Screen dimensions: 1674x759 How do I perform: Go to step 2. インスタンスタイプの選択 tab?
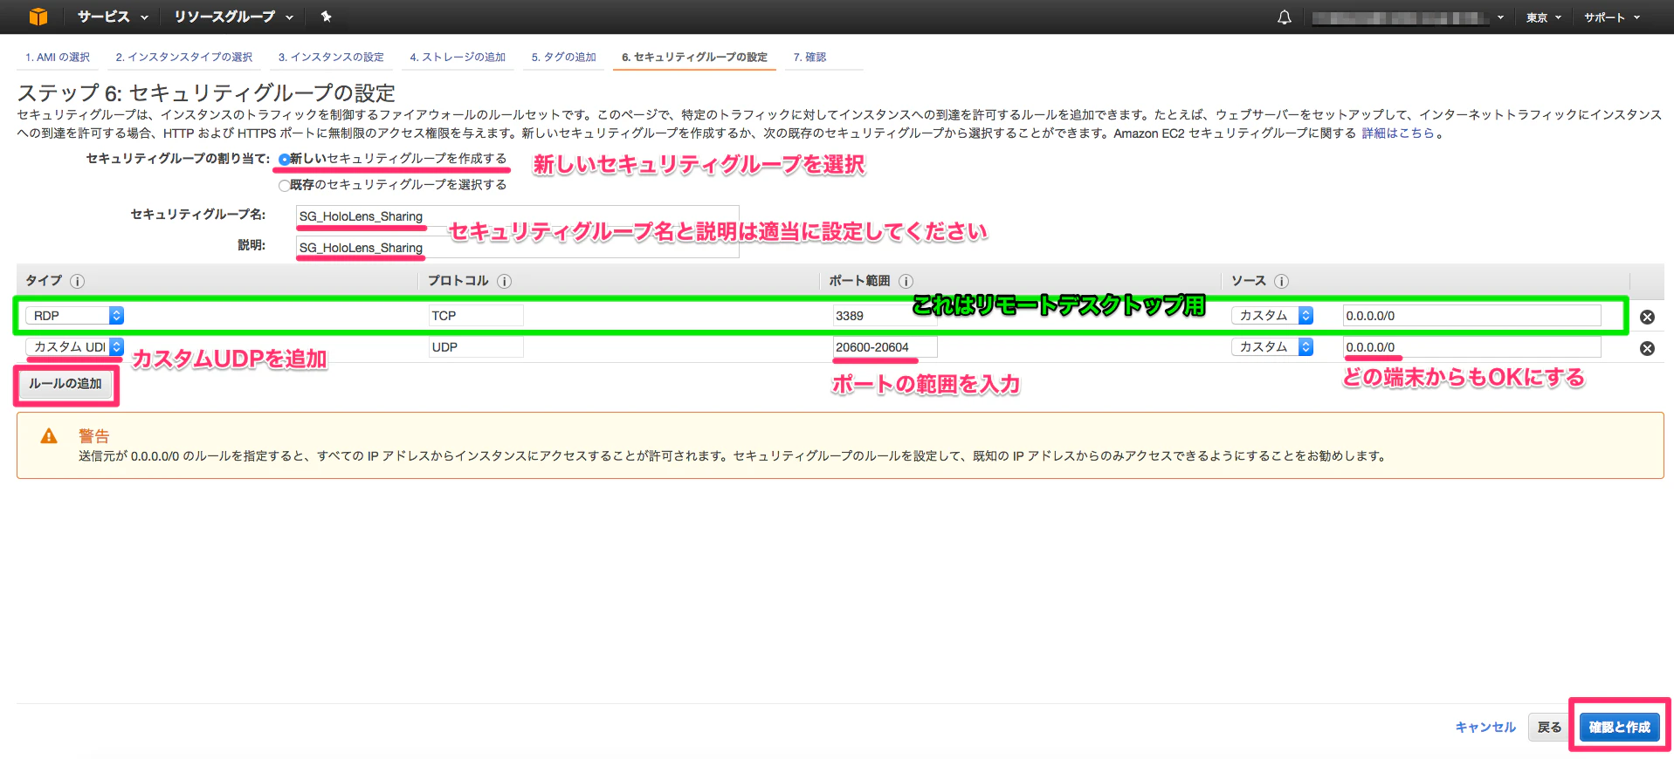[x=184, y=58]
